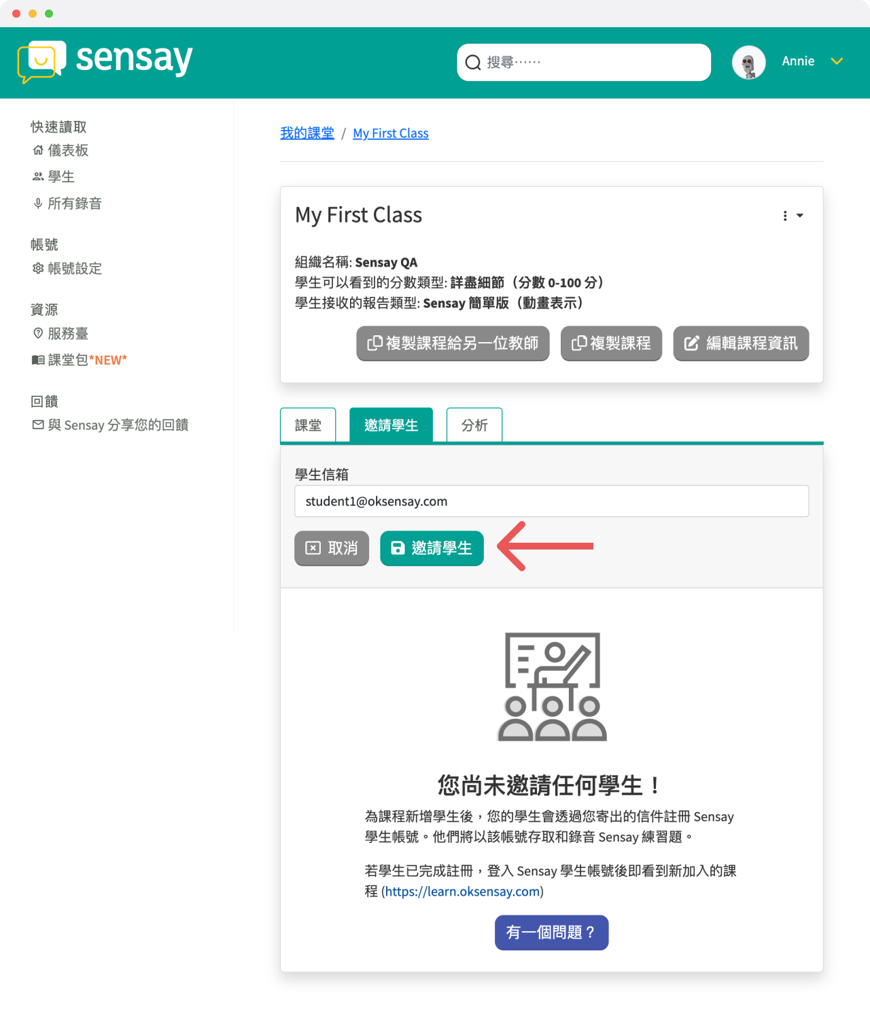Click the 學生信箱 email input field

[x=551, y=501]
